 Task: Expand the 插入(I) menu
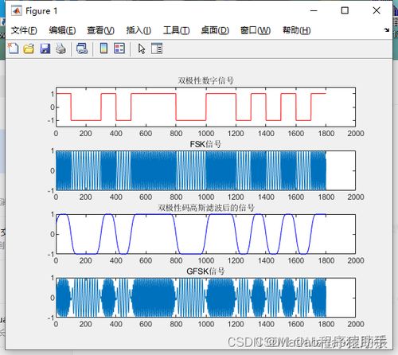pyautogui.click(x=139, y=30)
